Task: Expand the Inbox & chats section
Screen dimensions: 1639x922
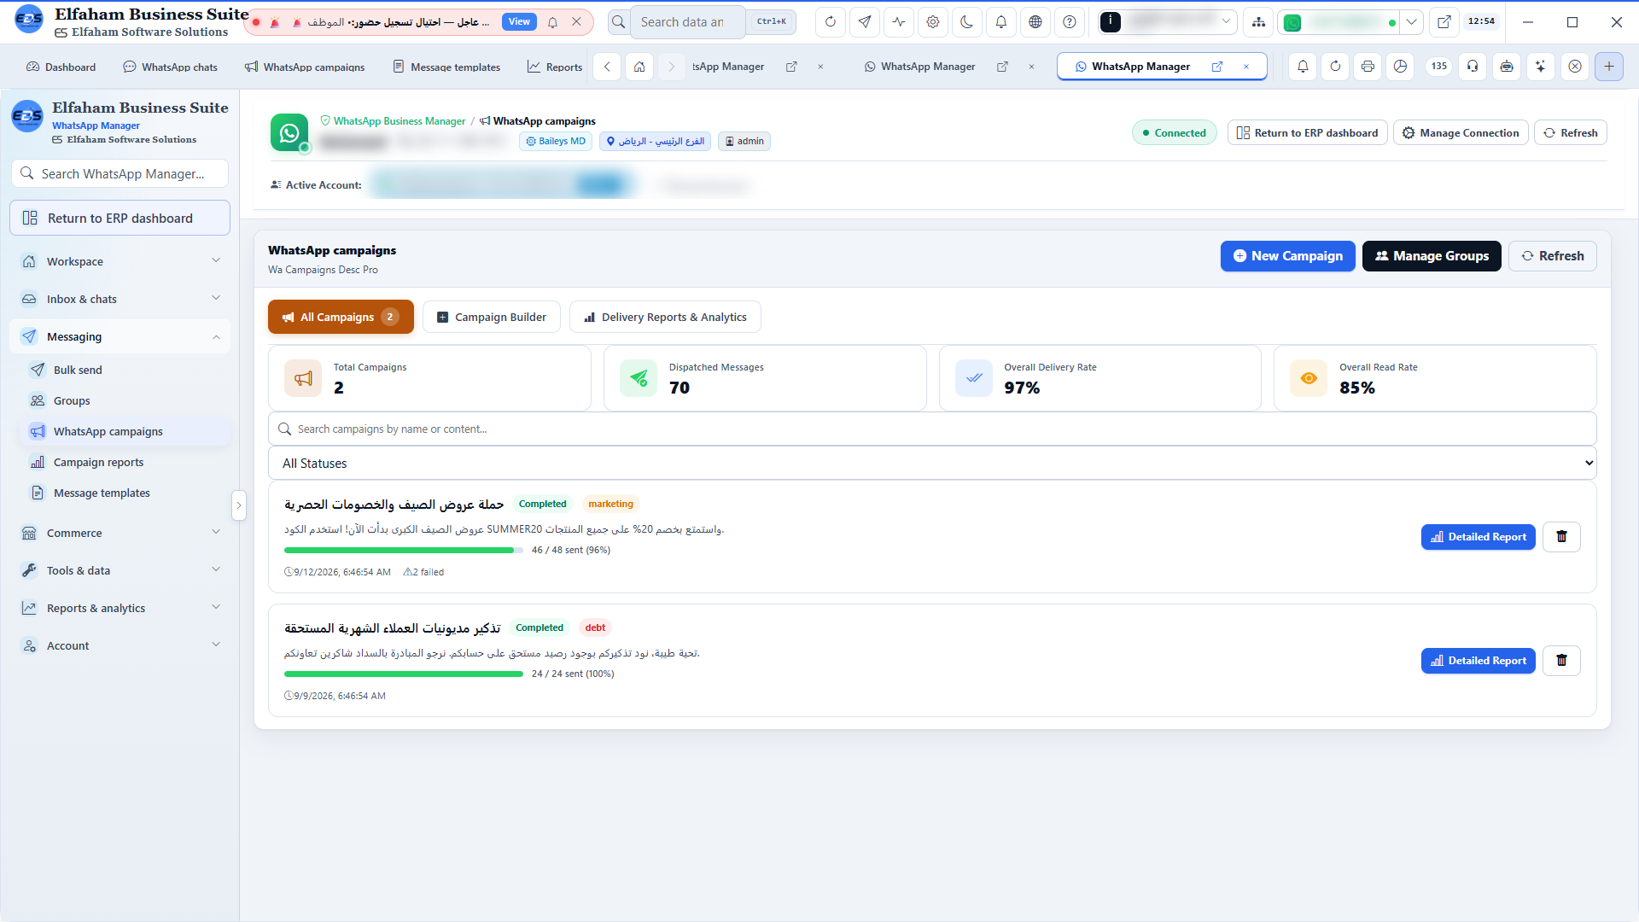Action: (x=120, y=299)
